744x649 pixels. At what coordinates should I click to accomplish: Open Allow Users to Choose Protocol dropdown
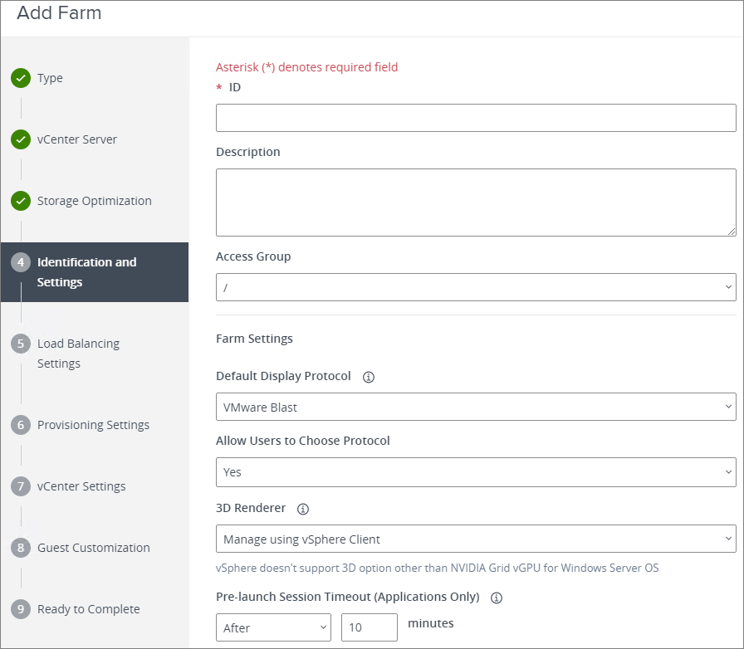click(475, 471)
